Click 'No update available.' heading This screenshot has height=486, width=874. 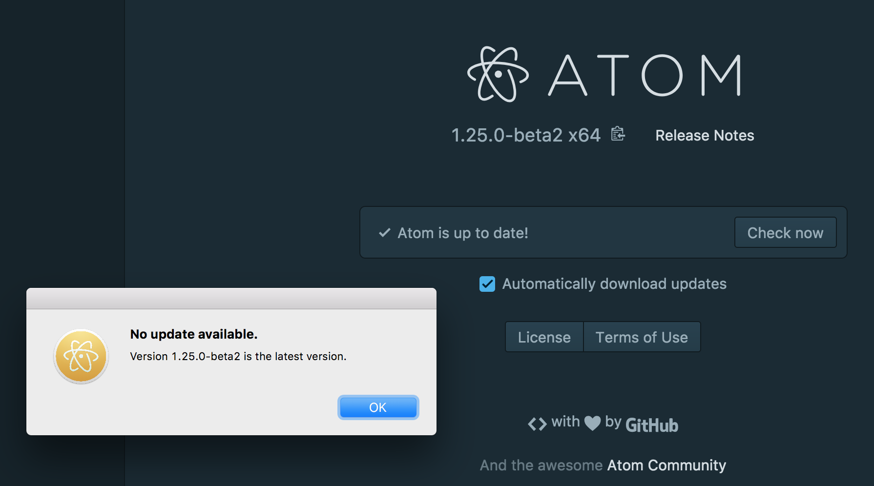pos(194,334)
